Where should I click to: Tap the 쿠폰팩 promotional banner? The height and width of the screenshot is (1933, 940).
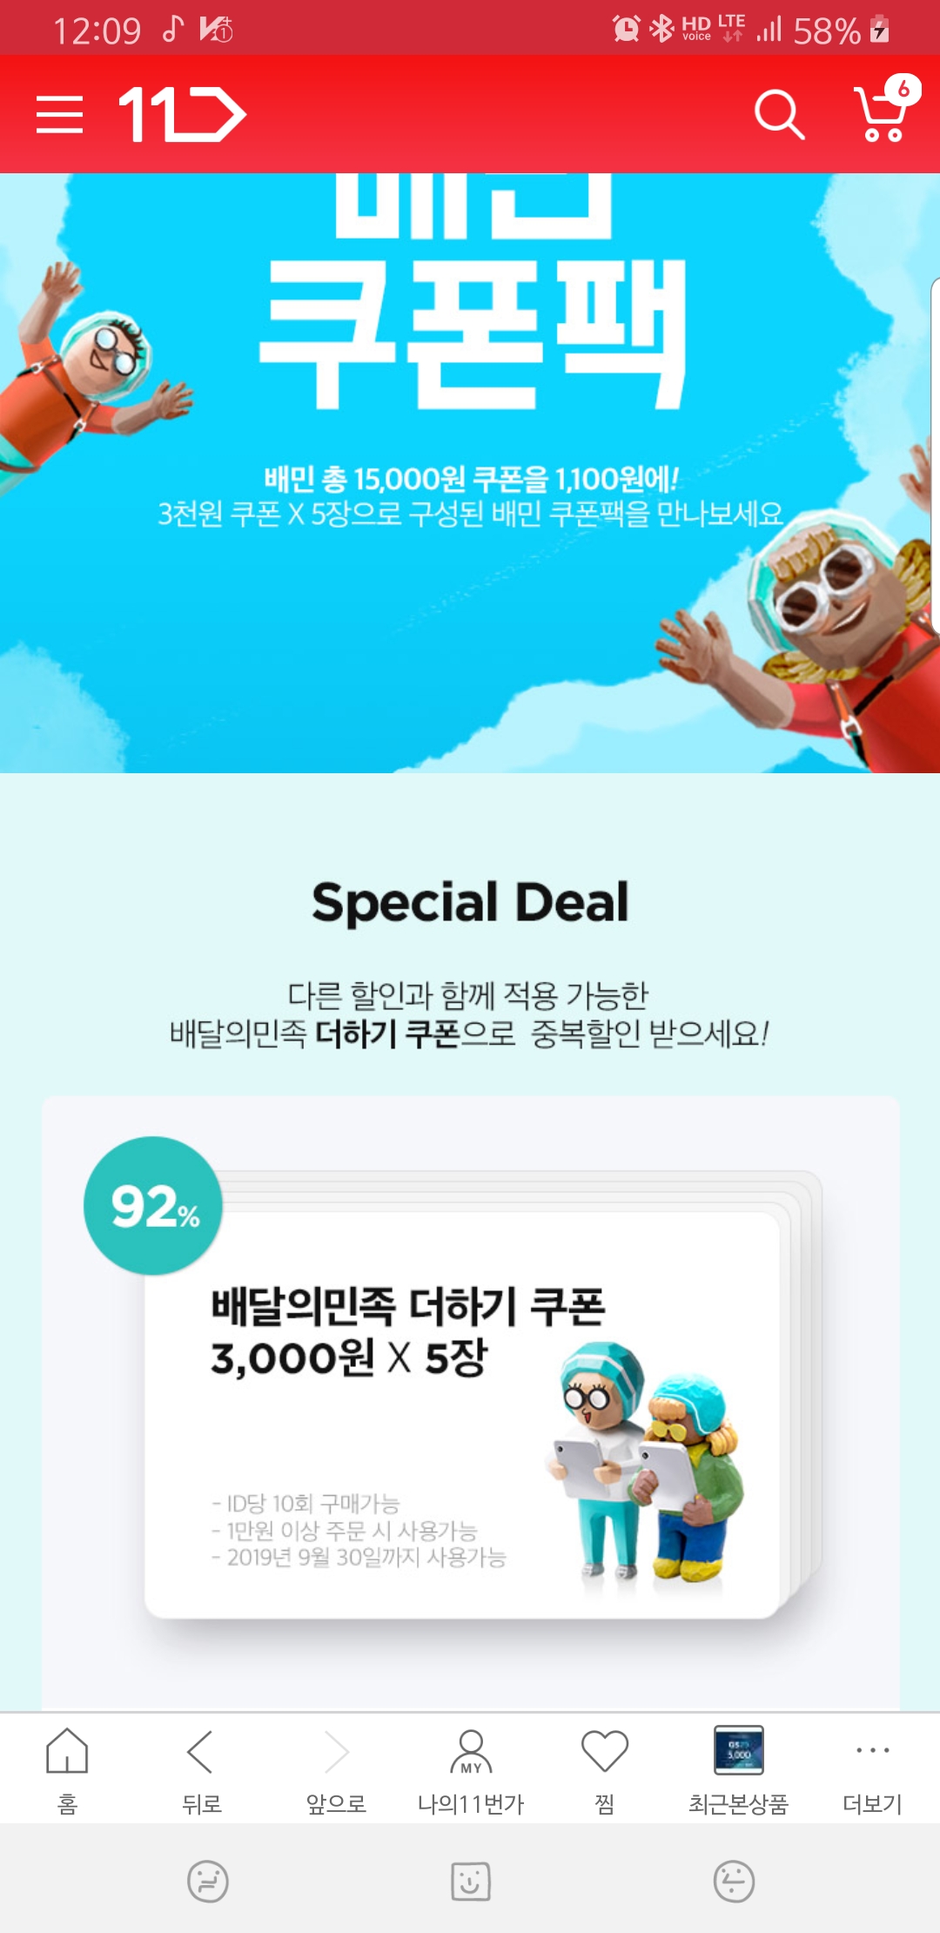(470, 473)
